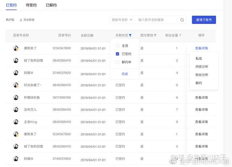This screenshot has width=232, height=167.
Task: Click the 导出数据 text link
Action: click(29, 20)
